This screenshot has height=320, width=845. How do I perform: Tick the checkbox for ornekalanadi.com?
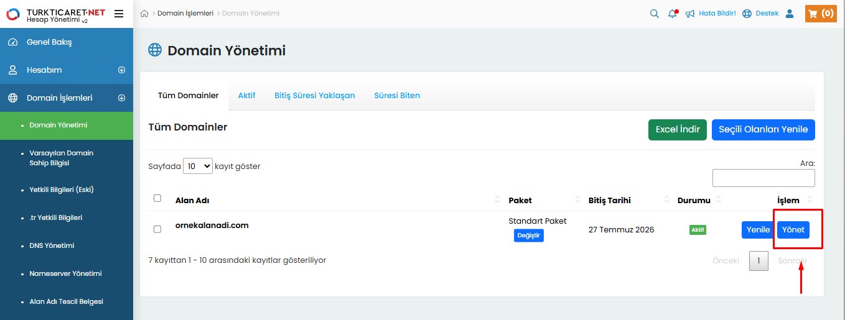pyautogui.click(x=157, y=229)
